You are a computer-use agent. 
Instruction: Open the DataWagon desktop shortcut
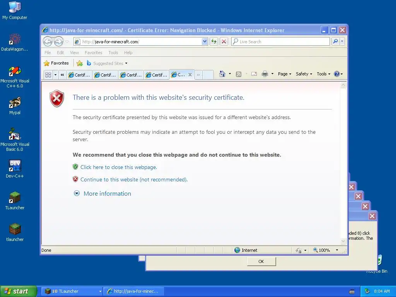tap(15, 42)
